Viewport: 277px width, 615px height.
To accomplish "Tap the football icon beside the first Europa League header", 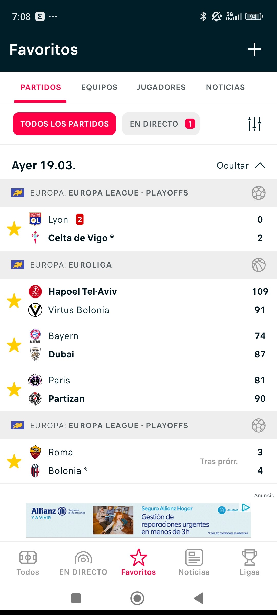I will [259, 193].
